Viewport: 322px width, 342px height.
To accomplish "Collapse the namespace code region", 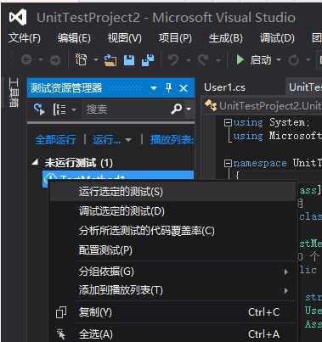I will [228, 163].
